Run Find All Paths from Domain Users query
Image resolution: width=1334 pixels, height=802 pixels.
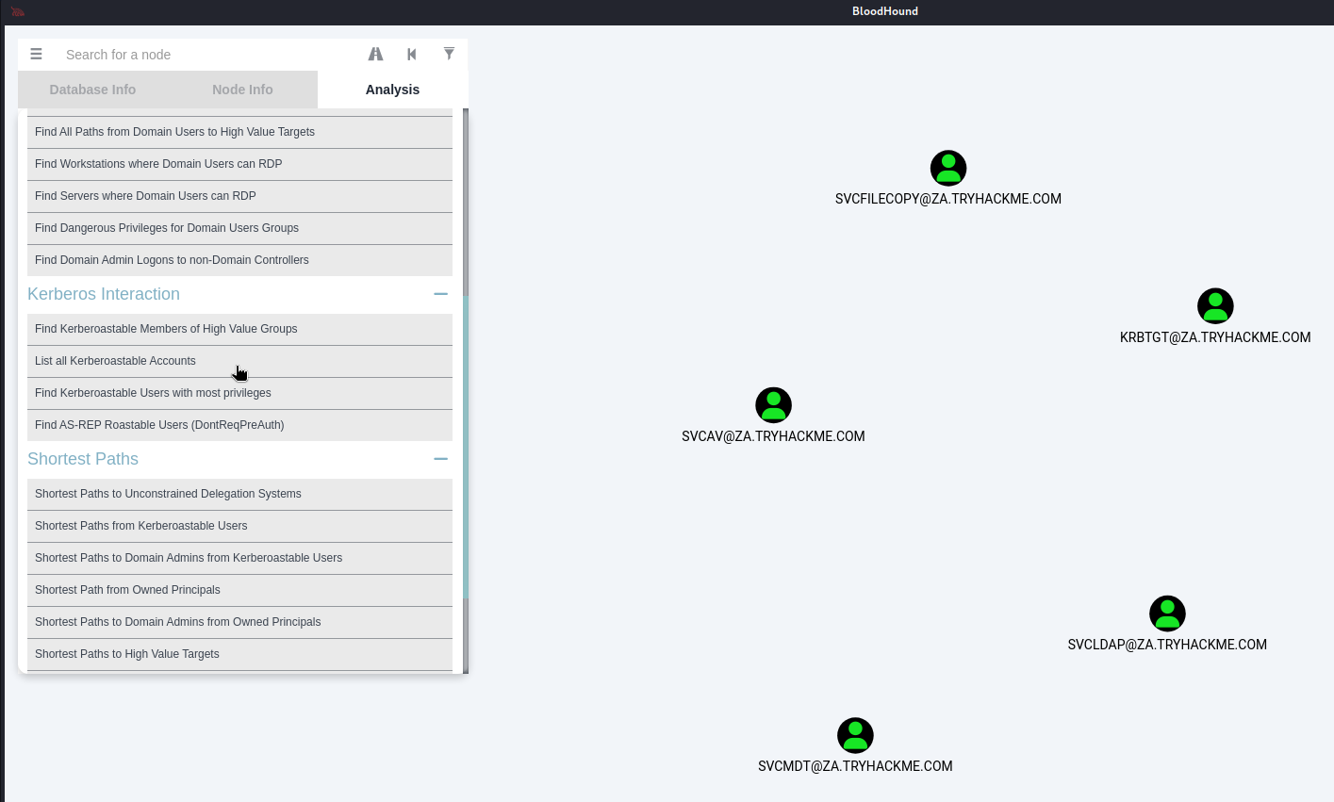pyautogui.click(x=239, y=132)
